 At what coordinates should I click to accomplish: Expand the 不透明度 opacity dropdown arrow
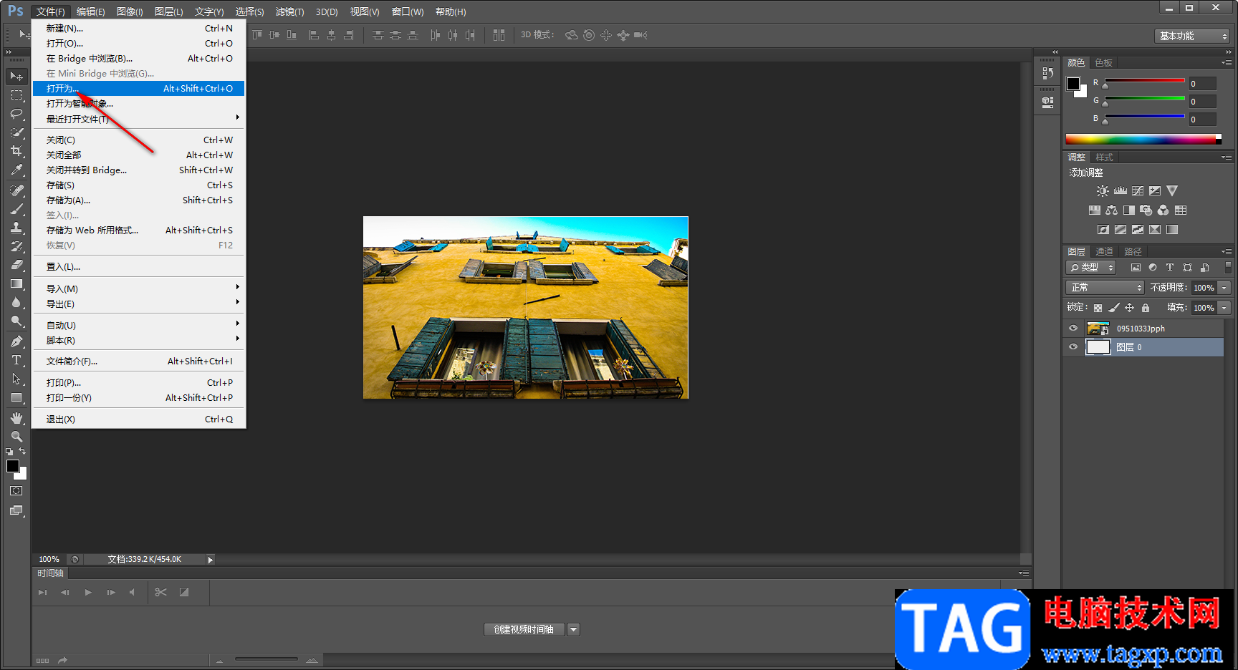[1224, 288]
